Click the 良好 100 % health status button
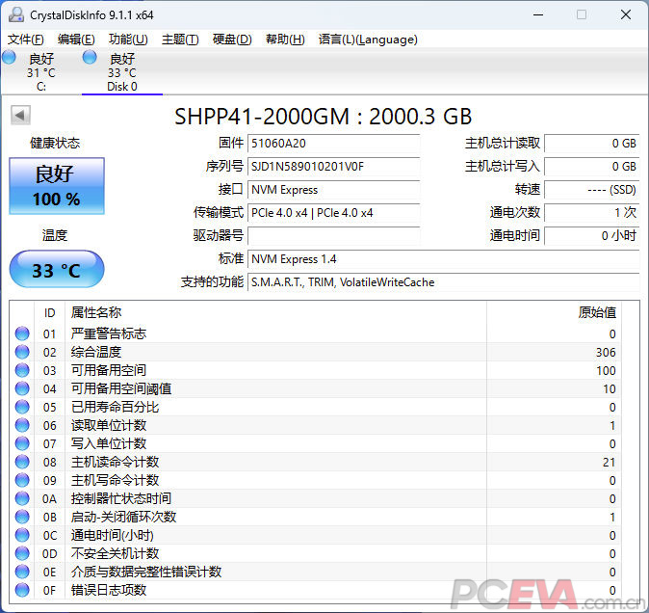Viewport: 649px width, 613px height. 56,187
